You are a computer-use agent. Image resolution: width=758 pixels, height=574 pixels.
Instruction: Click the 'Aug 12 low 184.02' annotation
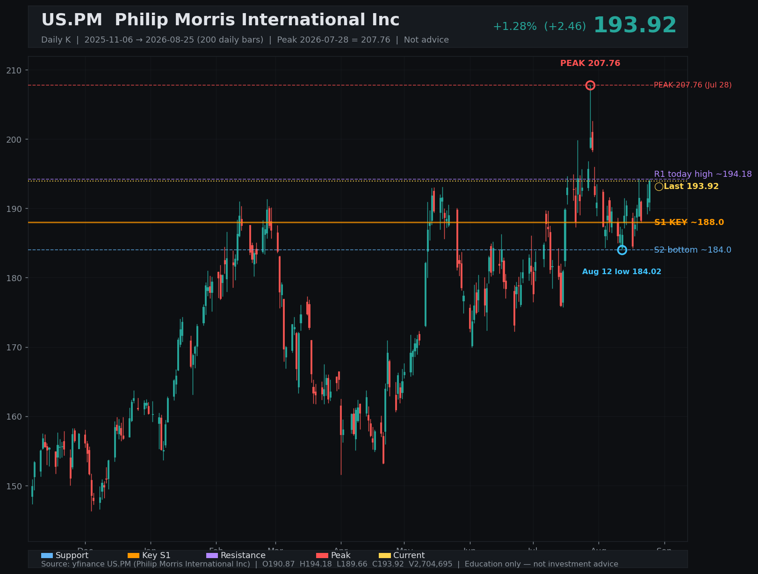621,272
